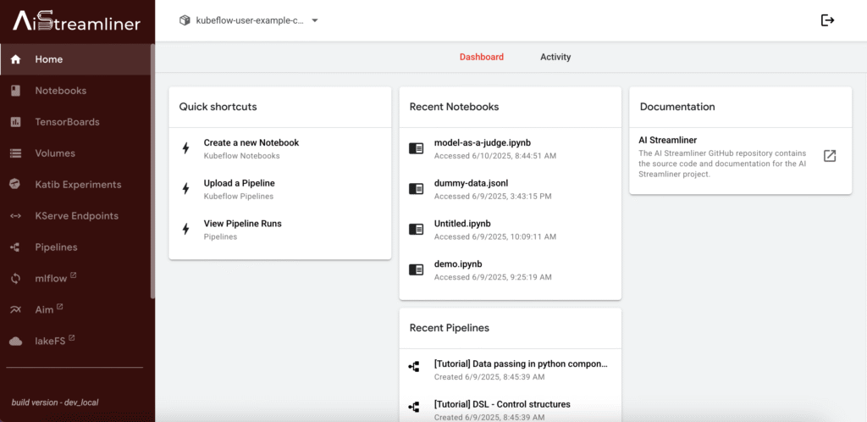
Task: Click the TensorBoards chart icon in sidebar
Action: point(15,122)
